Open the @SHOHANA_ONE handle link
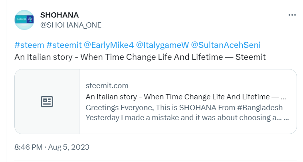This screenshot has width=303, height=162. coord(71,25)
